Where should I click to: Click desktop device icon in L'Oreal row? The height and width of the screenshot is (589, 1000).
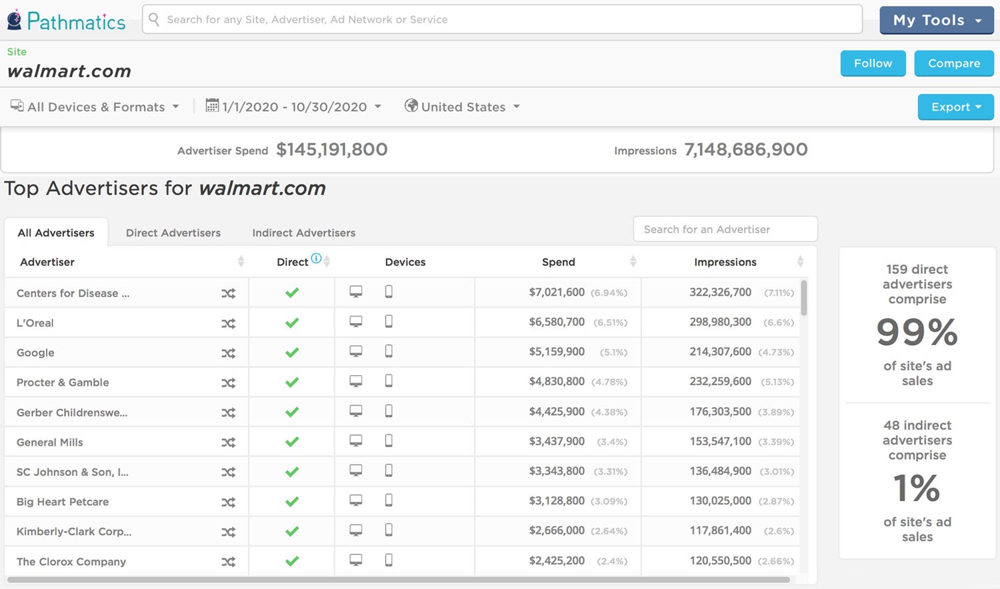tap(356, 322)
